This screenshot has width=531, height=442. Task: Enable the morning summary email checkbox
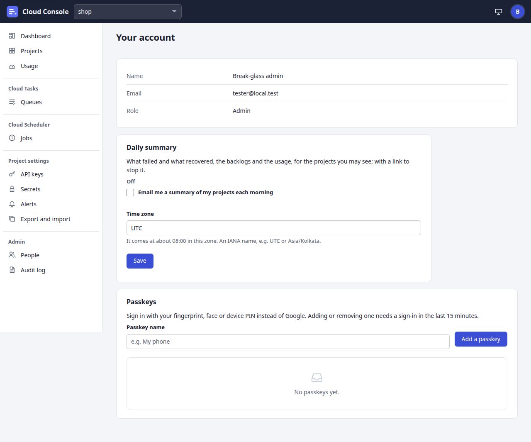point(130,193)
